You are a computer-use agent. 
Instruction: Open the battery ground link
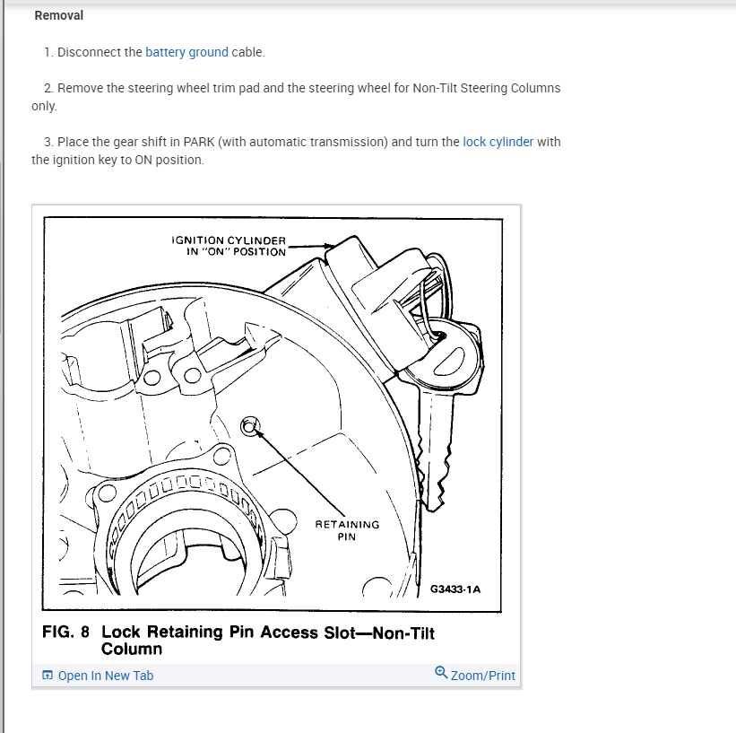click(x=186, y=52)
